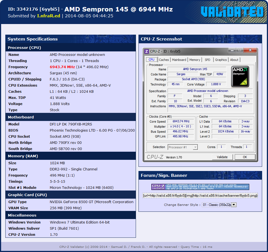Click the banner BBCode URL field
Viewport: 268px width, 252px height.
200,196
